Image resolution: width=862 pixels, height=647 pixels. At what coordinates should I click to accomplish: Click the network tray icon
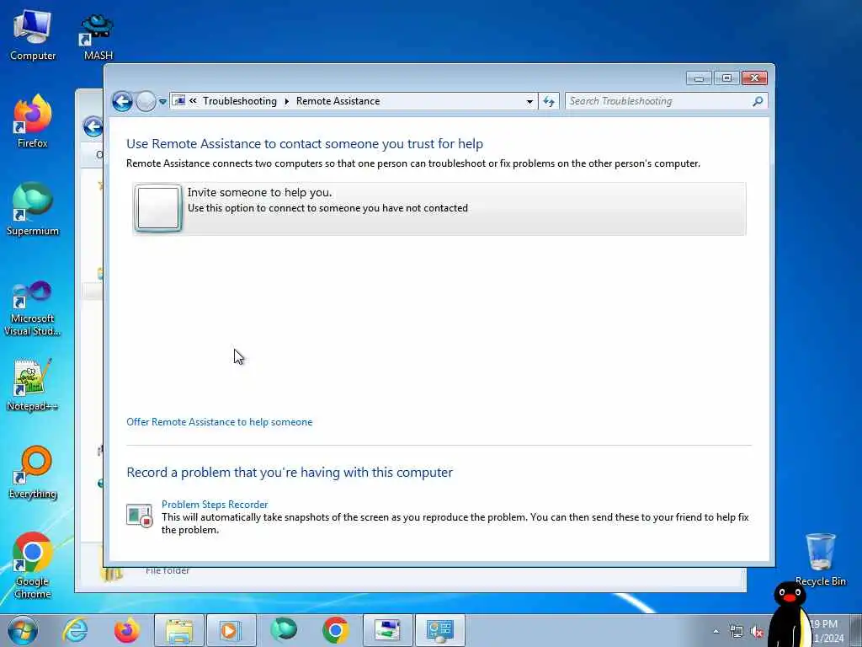[736, 632]
